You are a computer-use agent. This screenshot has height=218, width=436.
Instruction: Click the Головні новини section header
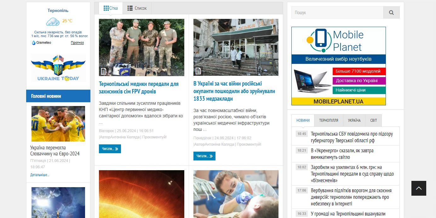click(x=58, y=96)
